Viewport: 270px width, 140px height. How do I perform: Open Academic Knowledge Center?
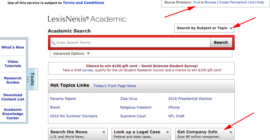point(13,114)
